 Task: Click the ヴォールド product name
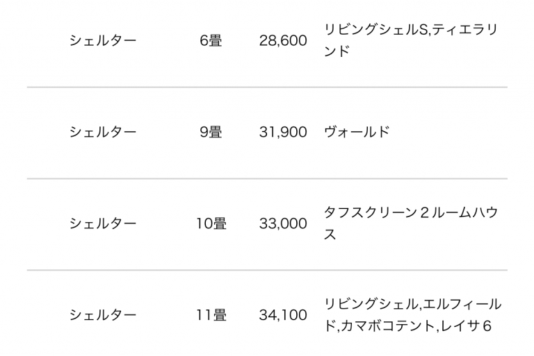click(357, 133)
